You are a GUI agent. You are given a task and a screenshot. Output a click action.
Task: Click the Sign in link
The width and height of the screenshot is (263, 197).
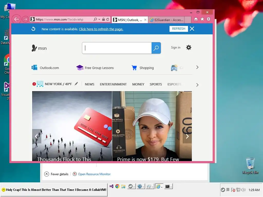[176, 47]
